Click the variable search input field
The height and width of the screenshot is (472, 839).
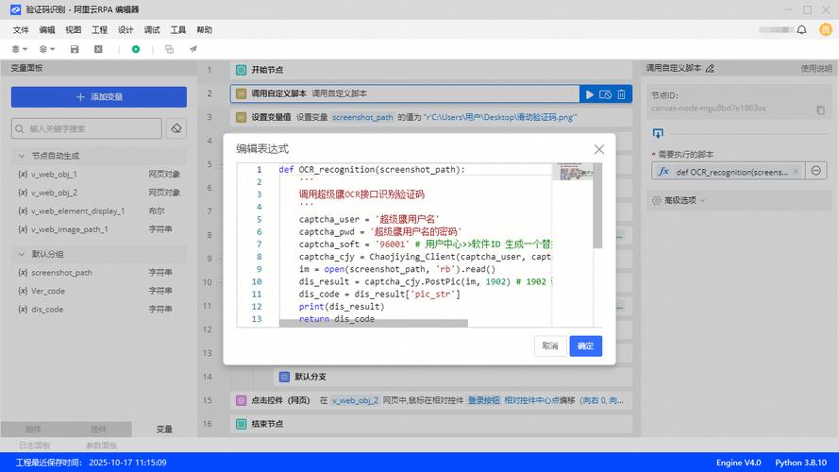click(87, 128)
